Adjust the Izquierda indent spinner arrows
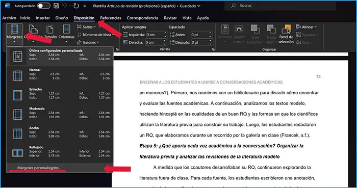 tap(166, 35)
